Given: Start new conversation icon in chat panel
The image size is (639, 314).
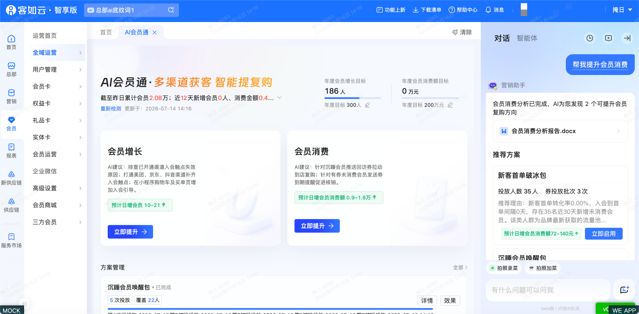Looking at the screenshot, I should [x=609, y=38].
